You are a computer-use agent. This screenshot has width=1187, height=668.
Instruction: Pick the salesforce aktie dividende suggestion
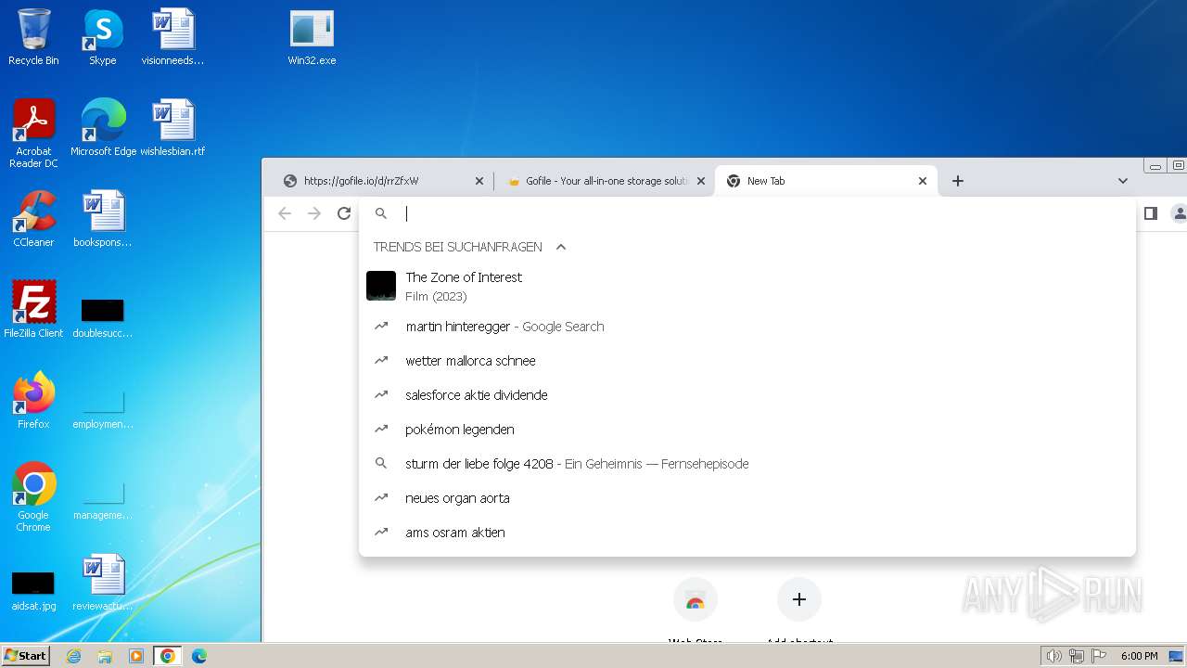point(747,395)
